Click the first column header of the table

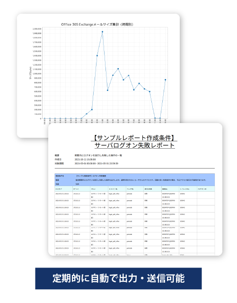[59, 189]
